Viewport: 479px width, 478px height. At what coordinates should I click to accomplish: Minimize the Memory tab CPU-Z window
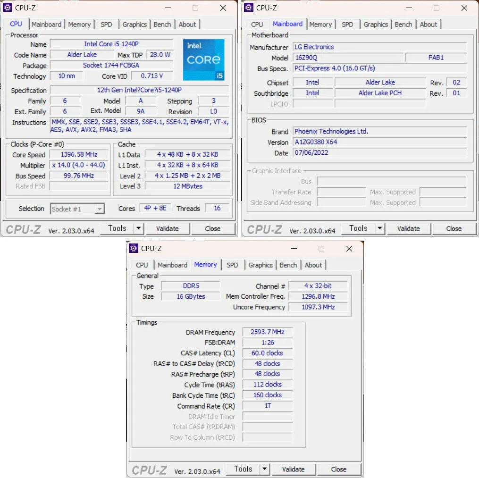click(294, 249)
